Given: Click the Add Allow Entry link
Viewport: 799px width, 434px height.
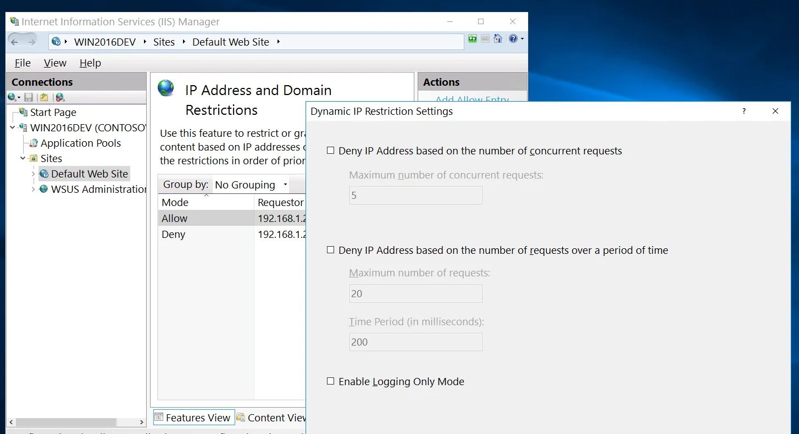Looking at the screenshot, I should coord(472,99).
